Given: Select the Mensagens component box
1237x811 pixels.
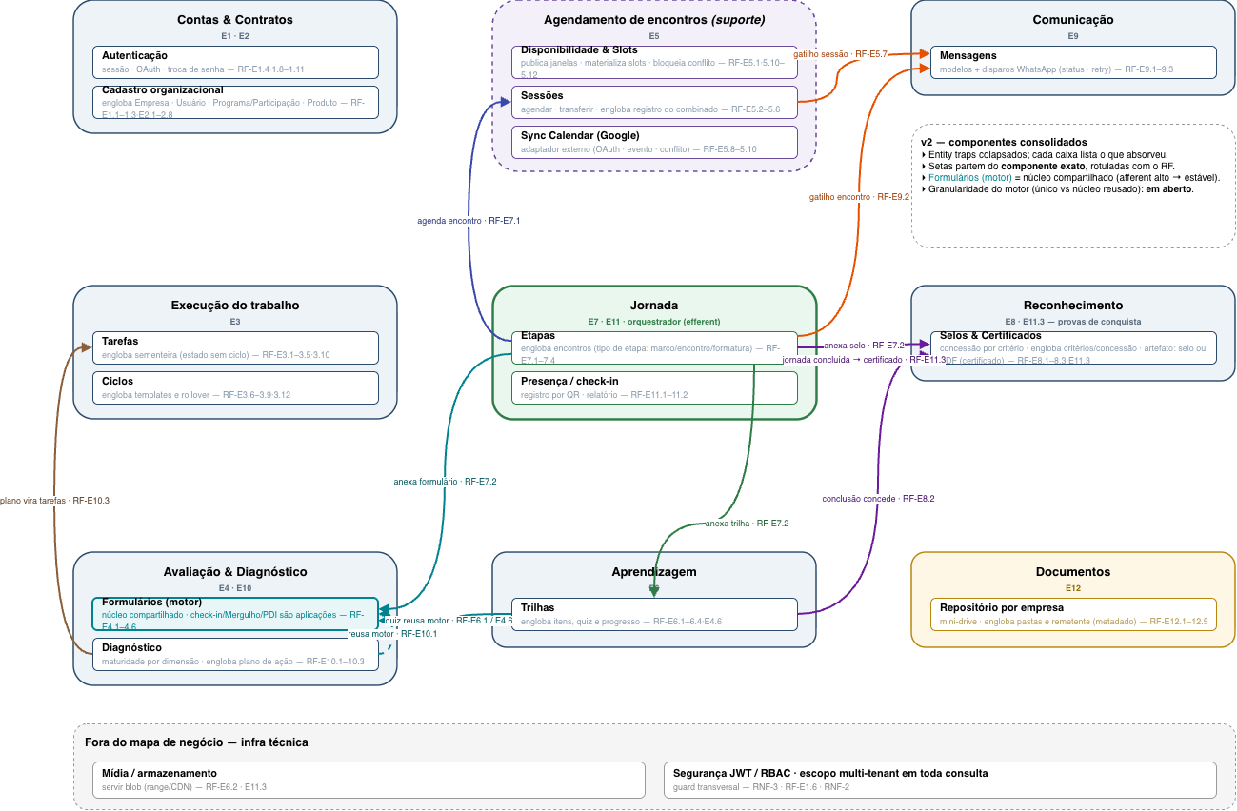Looking at the screenshot, I should 1073,62.
